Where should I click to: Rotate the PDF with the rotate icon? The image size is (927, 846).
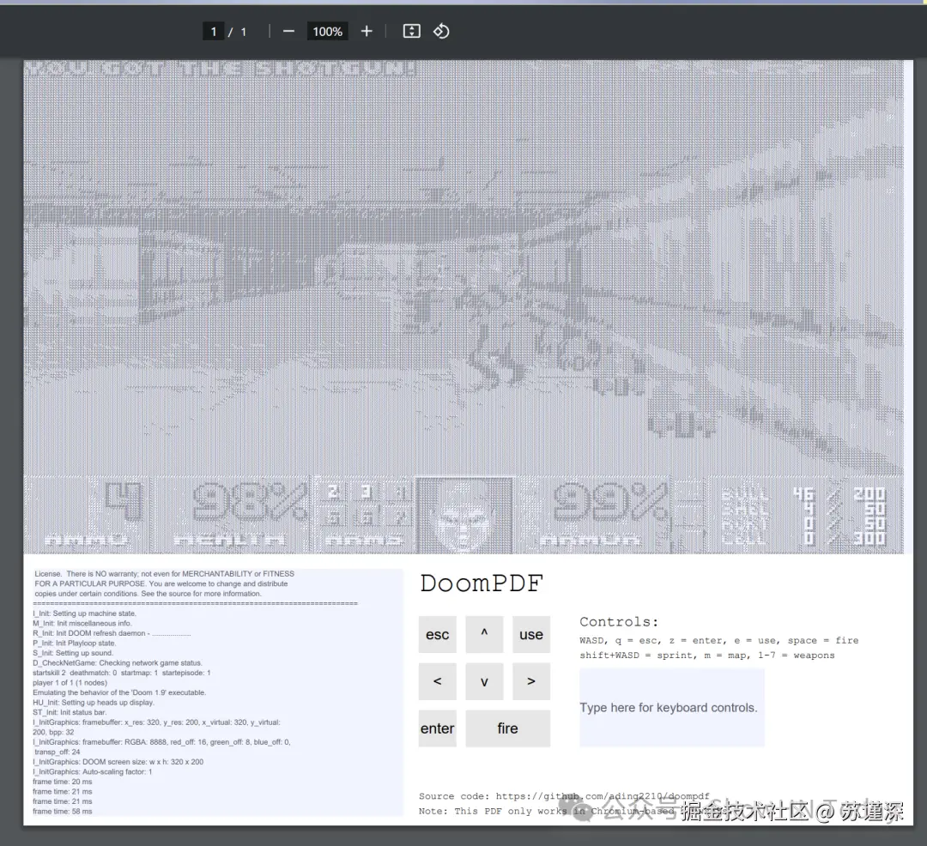(x=441, y=31)
